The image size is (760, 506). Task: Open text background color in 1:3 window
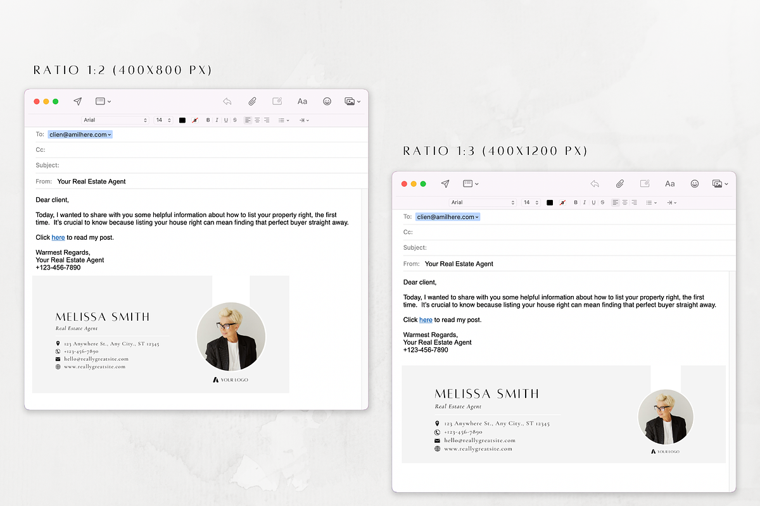562,202
